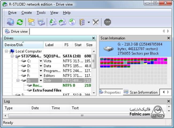The image size is (174, 128).
Task: Close the Drives panel
Action: [x=93, y=38]
